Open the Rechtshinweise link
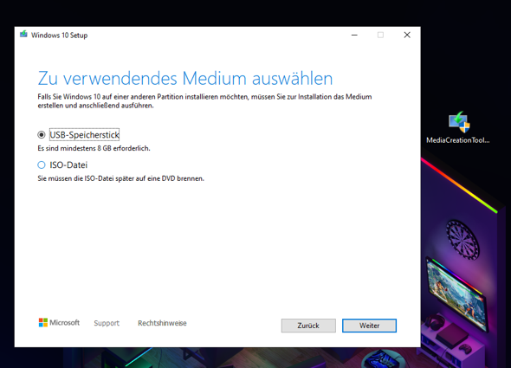The width and height of the screenshot is (511, 368). pyautogui.click(x=162, y=323)
